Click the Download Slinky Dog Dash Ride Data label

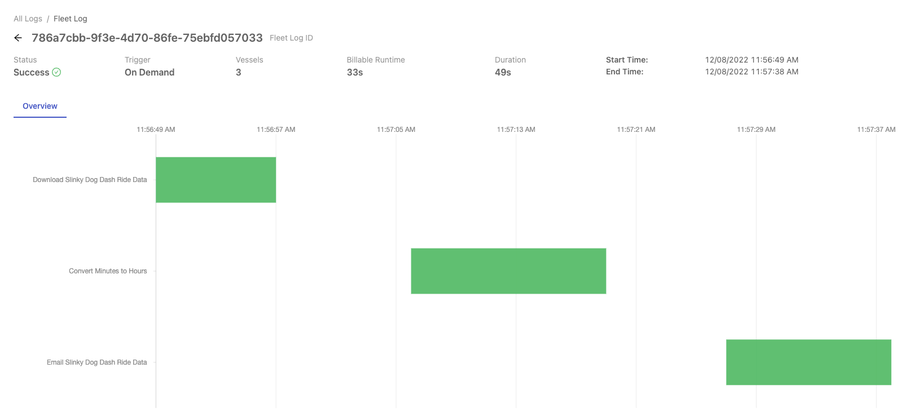point(90,180)
